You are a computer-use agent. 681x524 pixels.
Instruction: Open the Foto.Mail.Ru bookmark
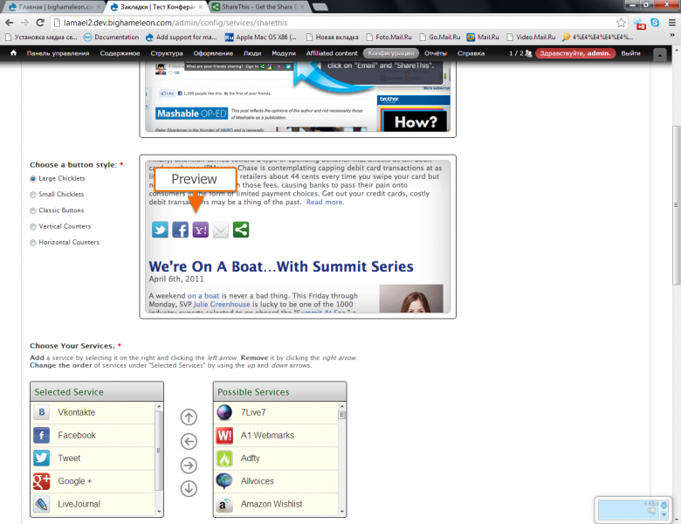pyautogui.click(x=389, y=37)
